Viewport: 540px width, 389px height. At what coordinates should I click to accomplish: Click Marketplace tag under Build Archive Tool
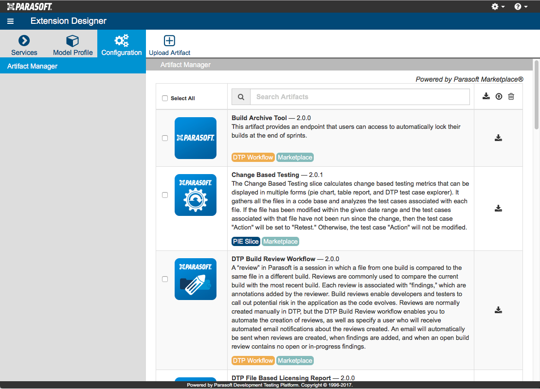(x=295, y=158)
